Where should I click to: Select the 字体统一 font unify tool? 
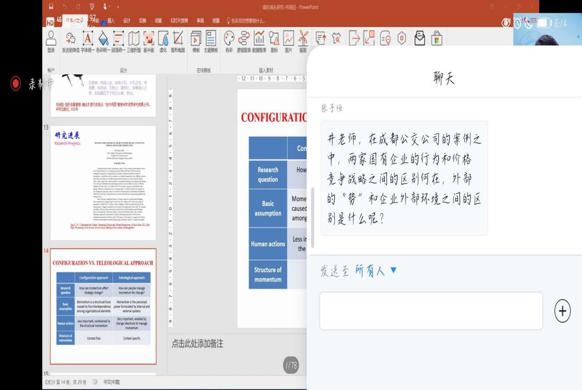point(87,39)
